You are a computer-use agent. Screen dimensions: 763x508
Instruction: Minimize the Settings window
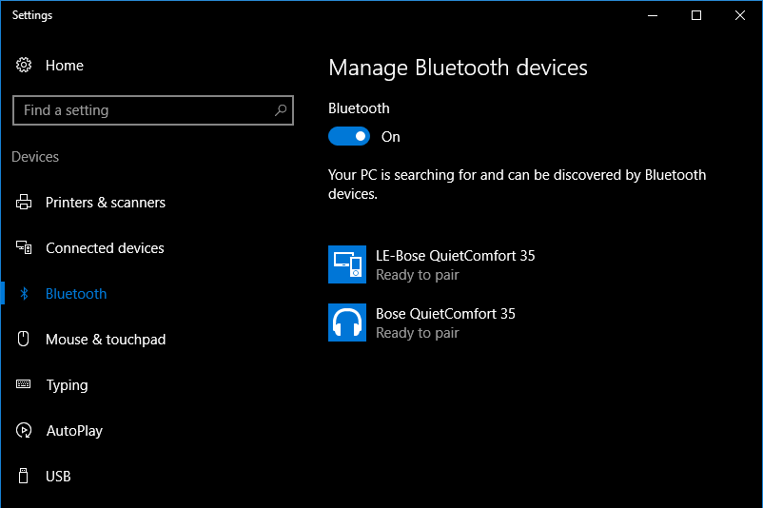653,15
